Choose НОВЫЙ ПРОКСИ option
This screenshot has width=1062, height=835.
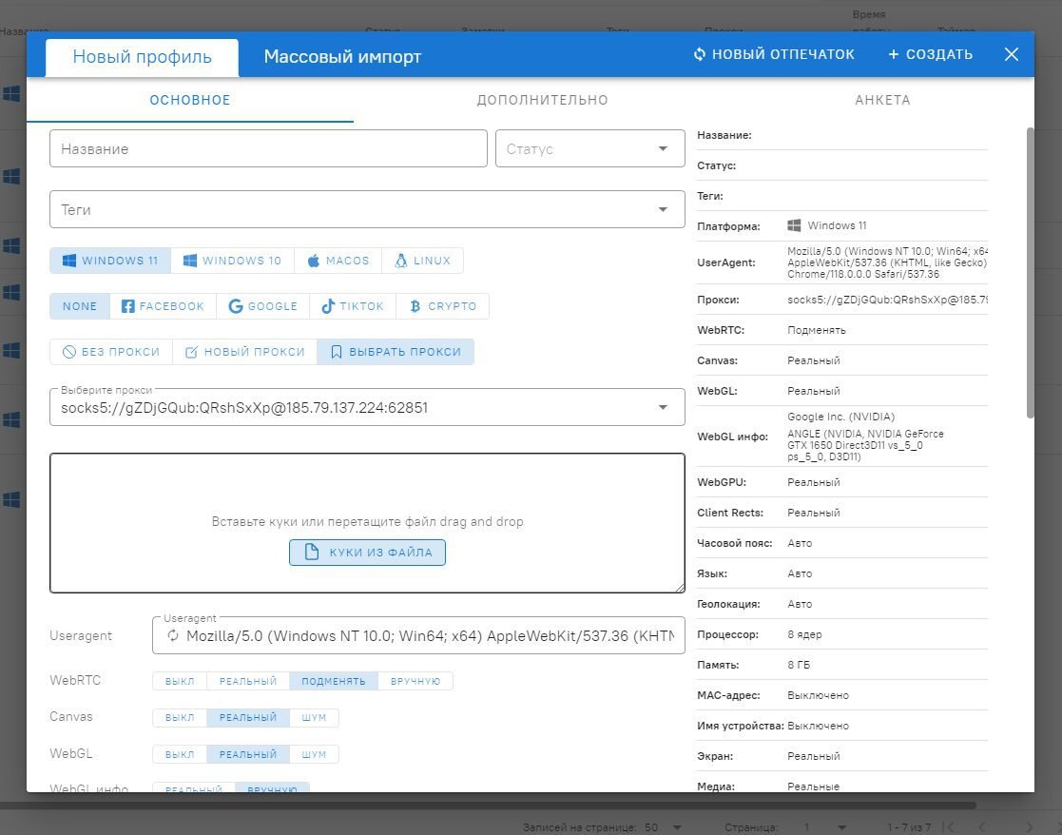click(245, 352)
